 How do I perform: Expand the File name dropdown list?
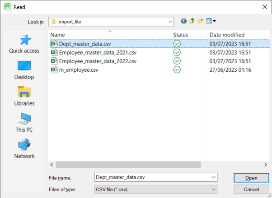(213, 178)
